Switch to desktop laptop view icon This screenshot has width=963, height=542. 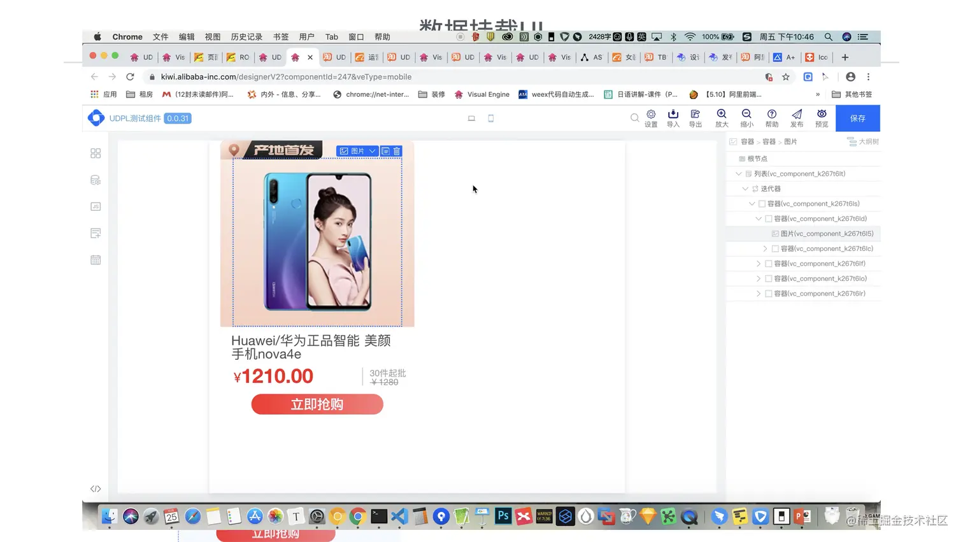tap(471, 118)
